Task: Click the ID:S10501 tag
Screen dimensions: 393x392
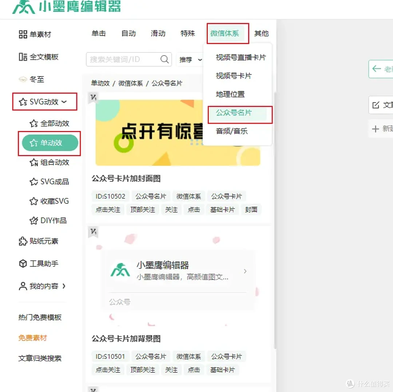Action: (110, 356)
